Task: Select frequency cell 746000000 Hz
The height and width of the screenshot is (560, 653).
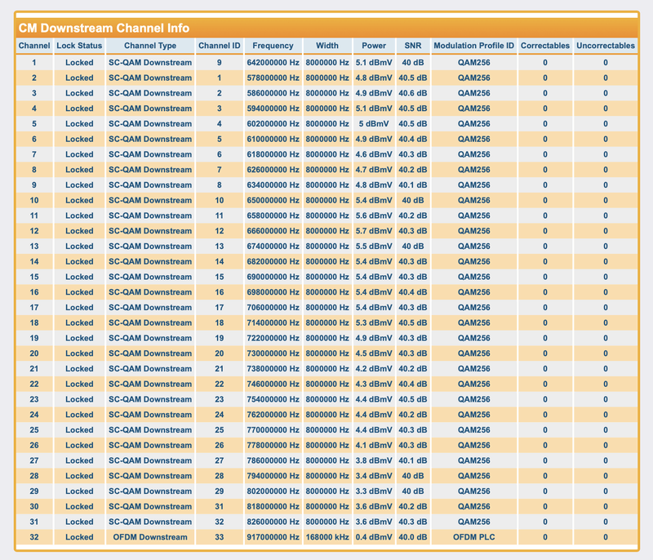Action: pyautogui.click(x=273, y=384)
